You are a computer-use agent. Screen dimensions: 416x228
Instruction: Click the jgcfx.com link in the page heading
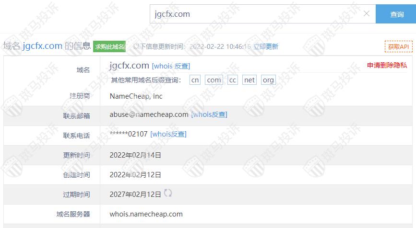[42, 46]
